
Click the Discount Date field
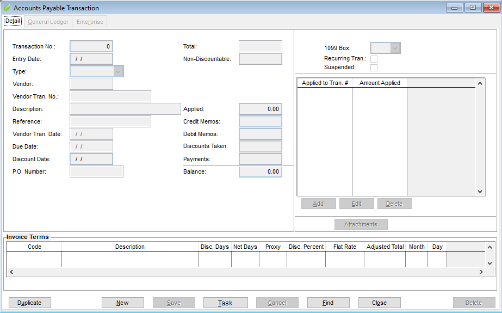pyautogui.click(x=91, y=159)
